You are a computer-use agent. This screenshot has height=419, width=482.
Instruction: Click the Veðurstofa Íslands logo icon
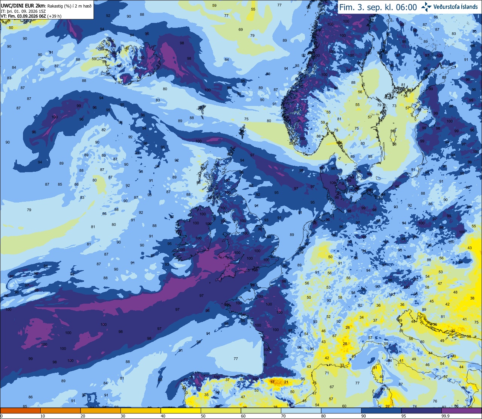click(426, 6)
